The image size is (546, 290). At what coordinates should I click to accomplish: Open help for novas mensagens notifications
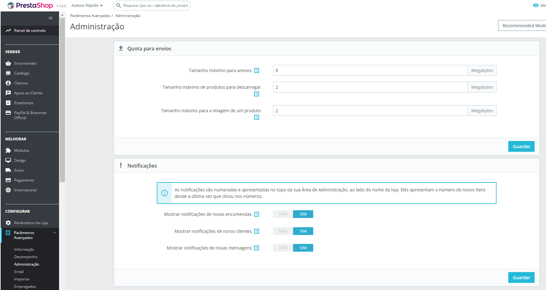257,248
